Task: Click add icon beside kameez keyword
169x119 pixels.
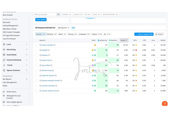Action: 40,55
